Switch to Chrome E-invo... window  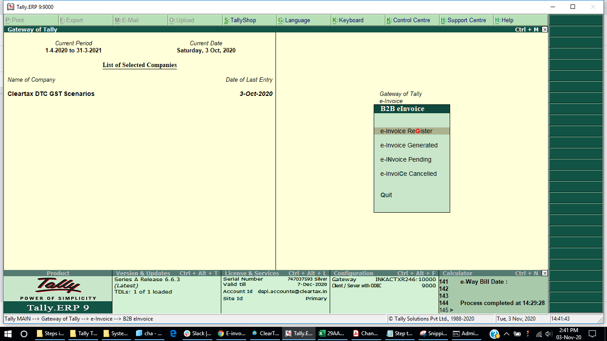tap(232, 333)
